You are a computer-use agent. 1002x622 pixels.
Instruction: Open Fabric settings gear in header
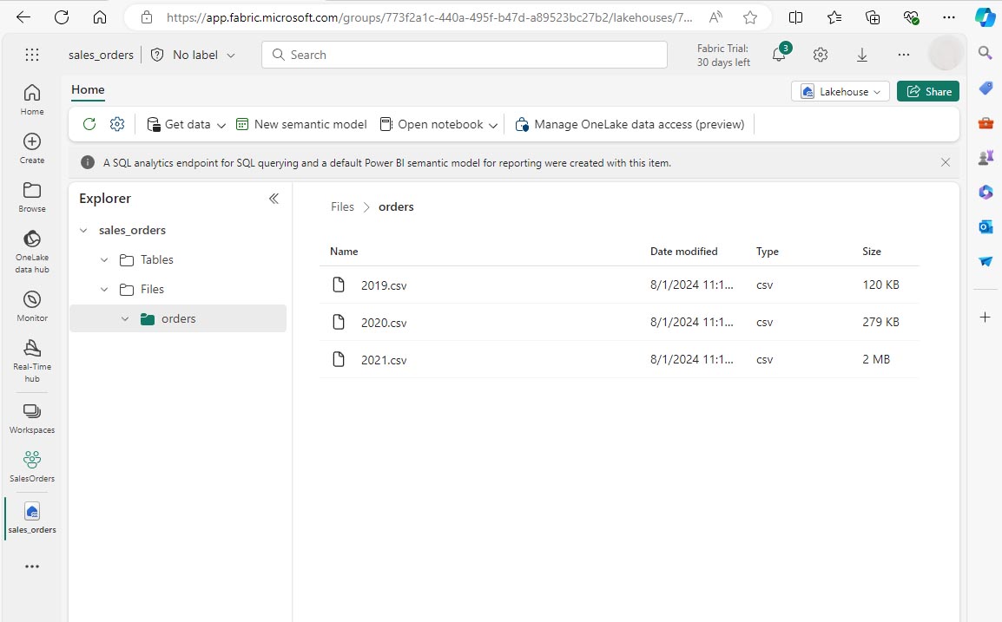(x=821, y=55)
